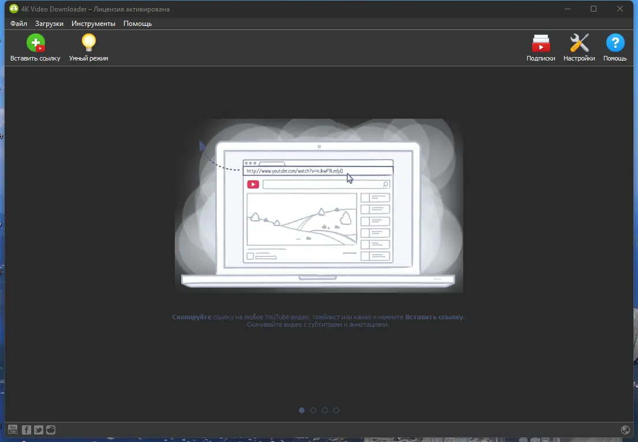Open the Файл menu
Screen dimensions: 638x442
click(18, 24)
